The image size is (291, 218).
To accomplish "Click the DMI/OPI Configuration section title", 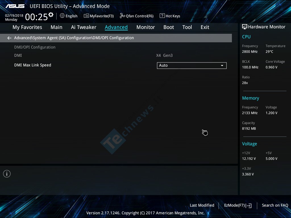I will point(35,47).
